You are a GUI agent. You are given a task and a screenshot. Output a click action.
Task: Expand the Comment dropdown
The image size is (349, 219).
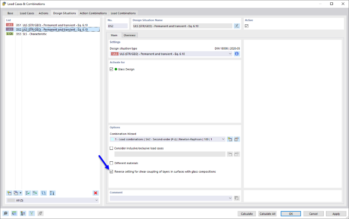(230, 198)
